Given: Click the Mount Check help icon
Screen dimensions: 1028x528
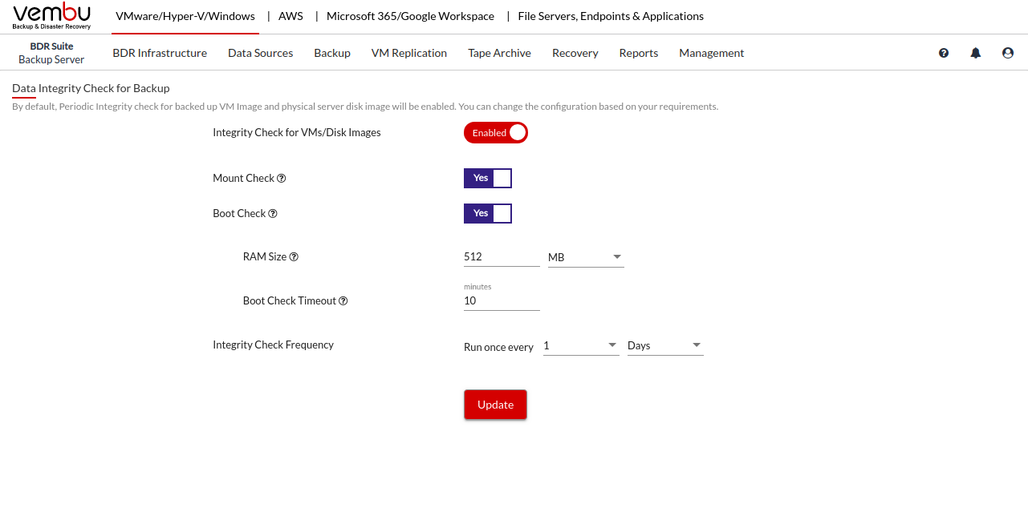Looking at the screenshot, I should click(282, 179).
